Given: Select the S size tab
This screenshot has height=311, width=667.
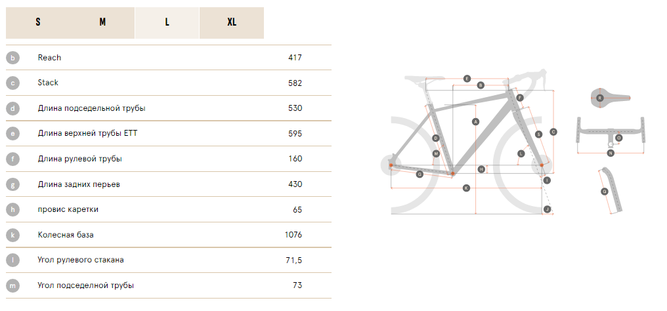Looking at the screenshot, I should (38, 22).
